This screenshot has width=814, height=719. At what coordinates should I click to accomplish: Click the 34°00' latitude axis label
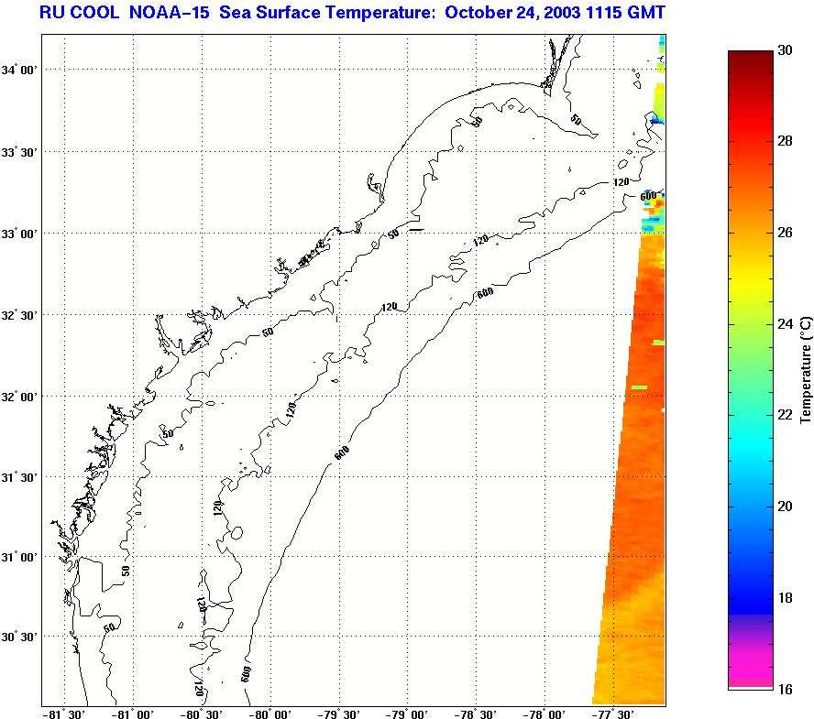tap(20, 70)
